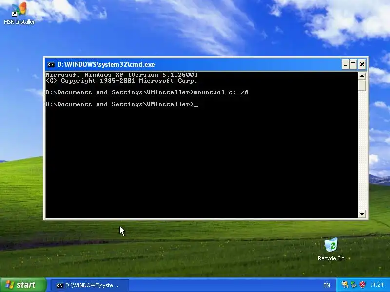Click the Copyright 1985-2001 Microsoft Corp. line

click(121, 81)
